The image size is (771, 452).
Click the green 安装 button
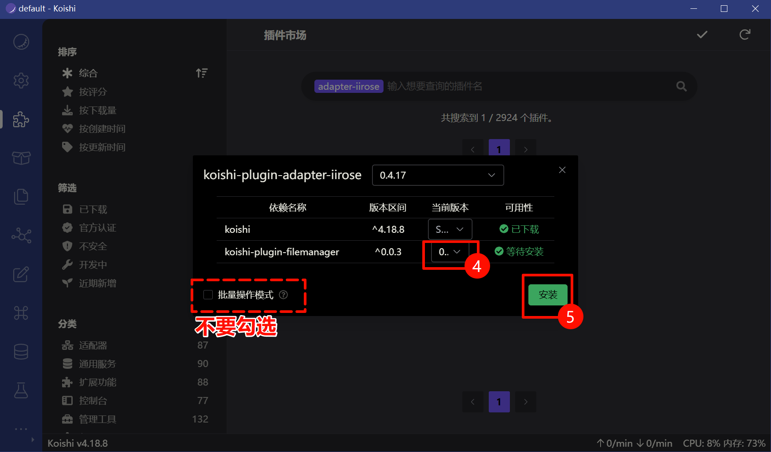coord(548,295)
